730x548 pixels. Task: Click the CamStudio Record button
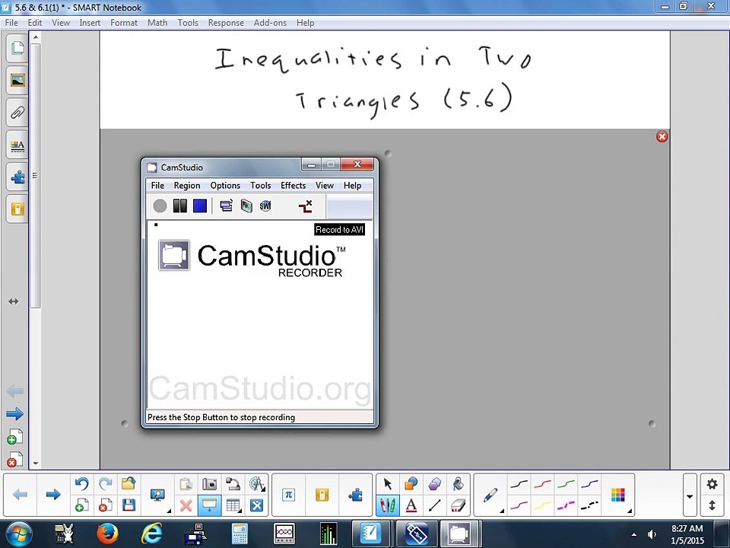pyautogui.click(x=160, y=205)
